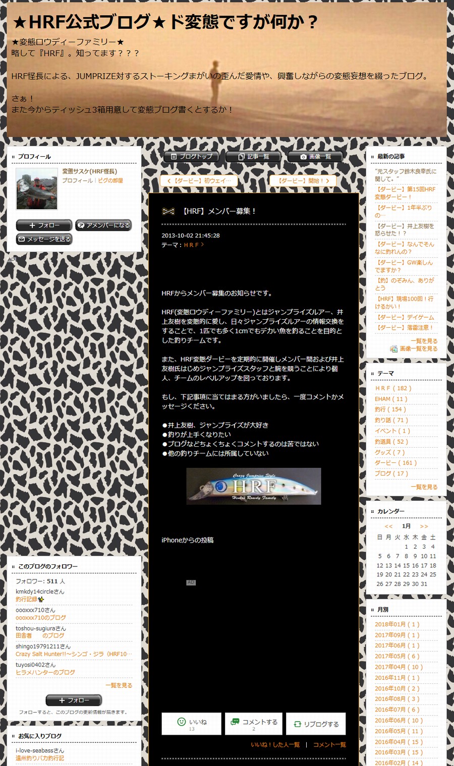
Task: Click the HRF lure banner image
Action: pyautogui.click(x=253, y=486)
